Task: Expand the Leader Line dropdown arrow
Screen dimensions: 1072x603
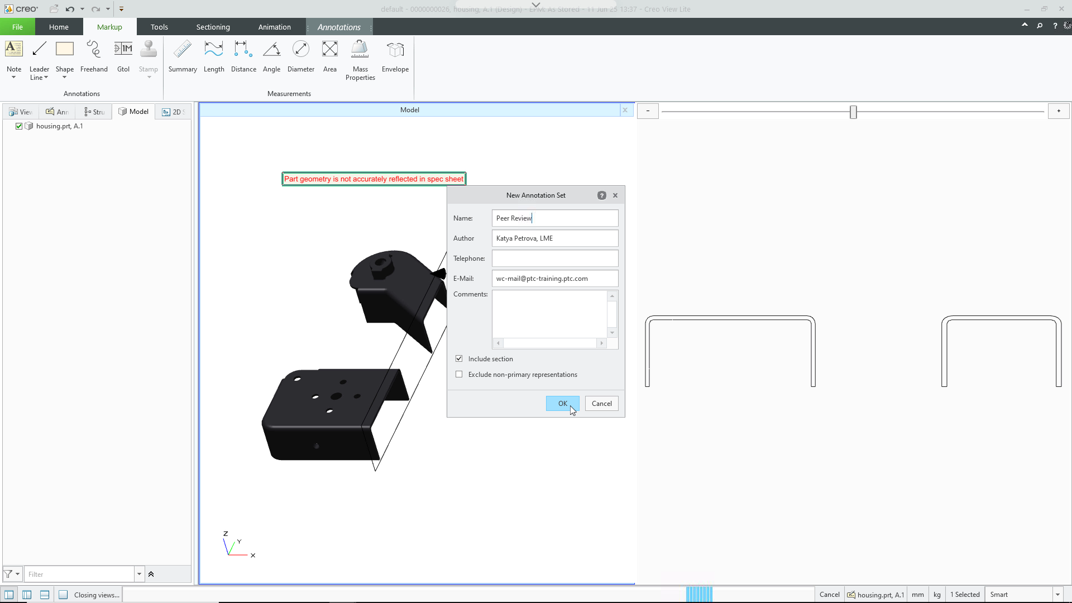Action: [46, 78]
